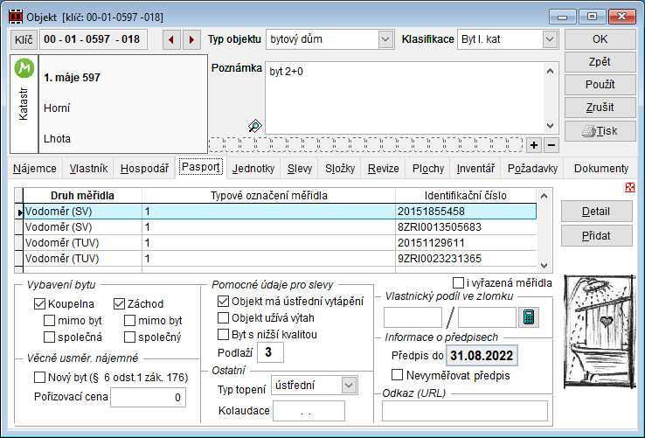645x438 pixels.
Task: Enable the 'Objekt užívá výtah' checkbox
Action: [x=224, y=317]
